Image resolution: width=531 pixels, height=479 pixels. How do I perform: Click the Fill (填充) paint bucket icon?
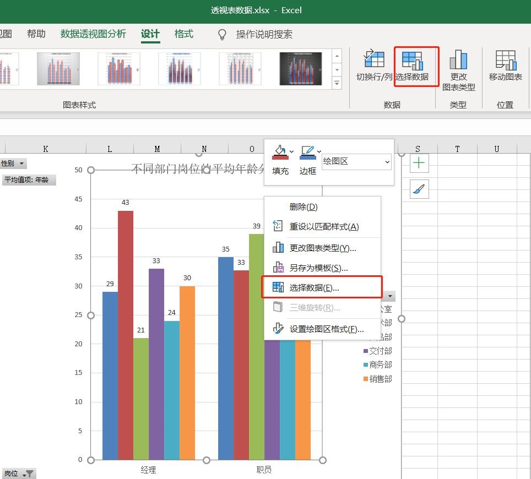tap(280, 153)
